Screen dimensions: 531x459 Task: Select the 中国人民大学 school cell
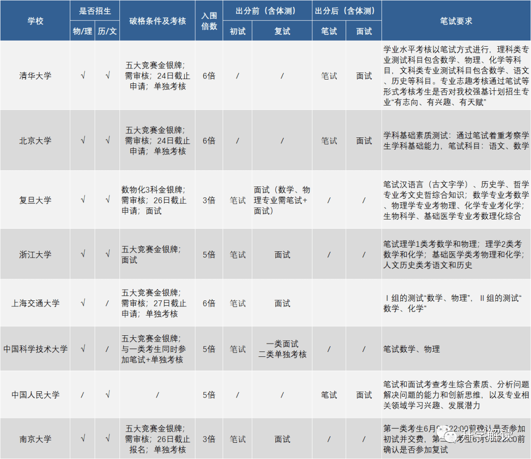pos(35,395)
